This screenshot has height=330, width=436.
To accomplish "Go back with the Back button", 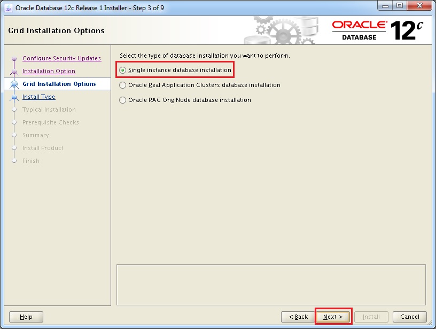I will point(298,317).
